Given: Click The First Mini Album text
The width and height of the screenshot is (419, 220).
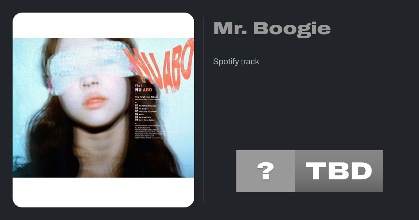Looking at the screenshot, I should 146,97.
